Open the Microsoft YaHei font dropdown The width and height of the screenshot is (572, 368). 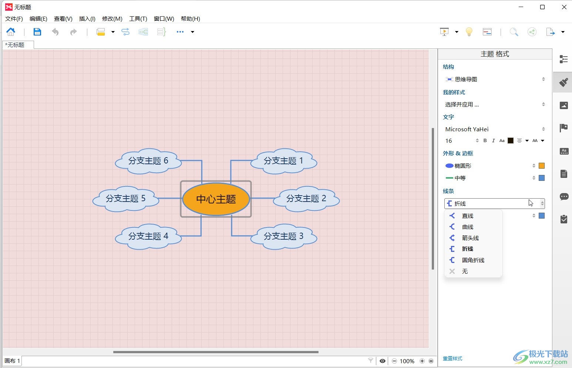coord(495,129)
